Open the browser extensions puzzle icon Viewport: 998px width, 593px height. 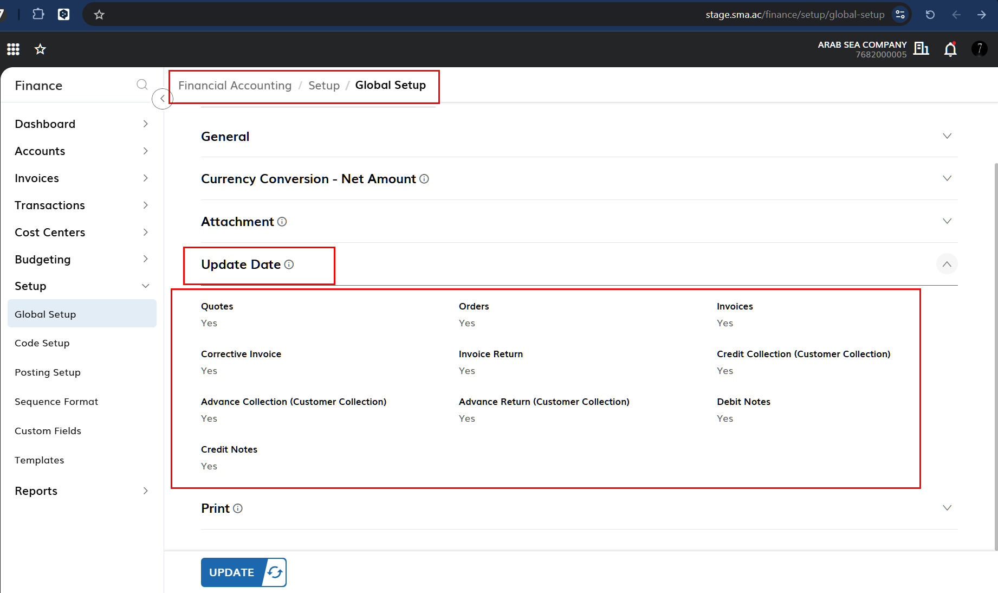pyautogui.click(x=38, y=14)
